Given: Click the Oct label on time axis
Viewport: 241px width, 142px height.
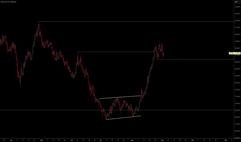Looking at the screenshot, I should coord(192,140).
